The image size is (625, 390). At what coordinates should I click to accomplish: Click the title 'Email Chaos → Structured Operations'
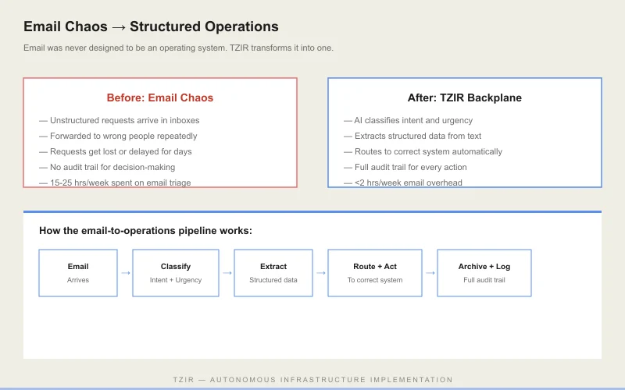pyautogui.click(x=151, y=27)
